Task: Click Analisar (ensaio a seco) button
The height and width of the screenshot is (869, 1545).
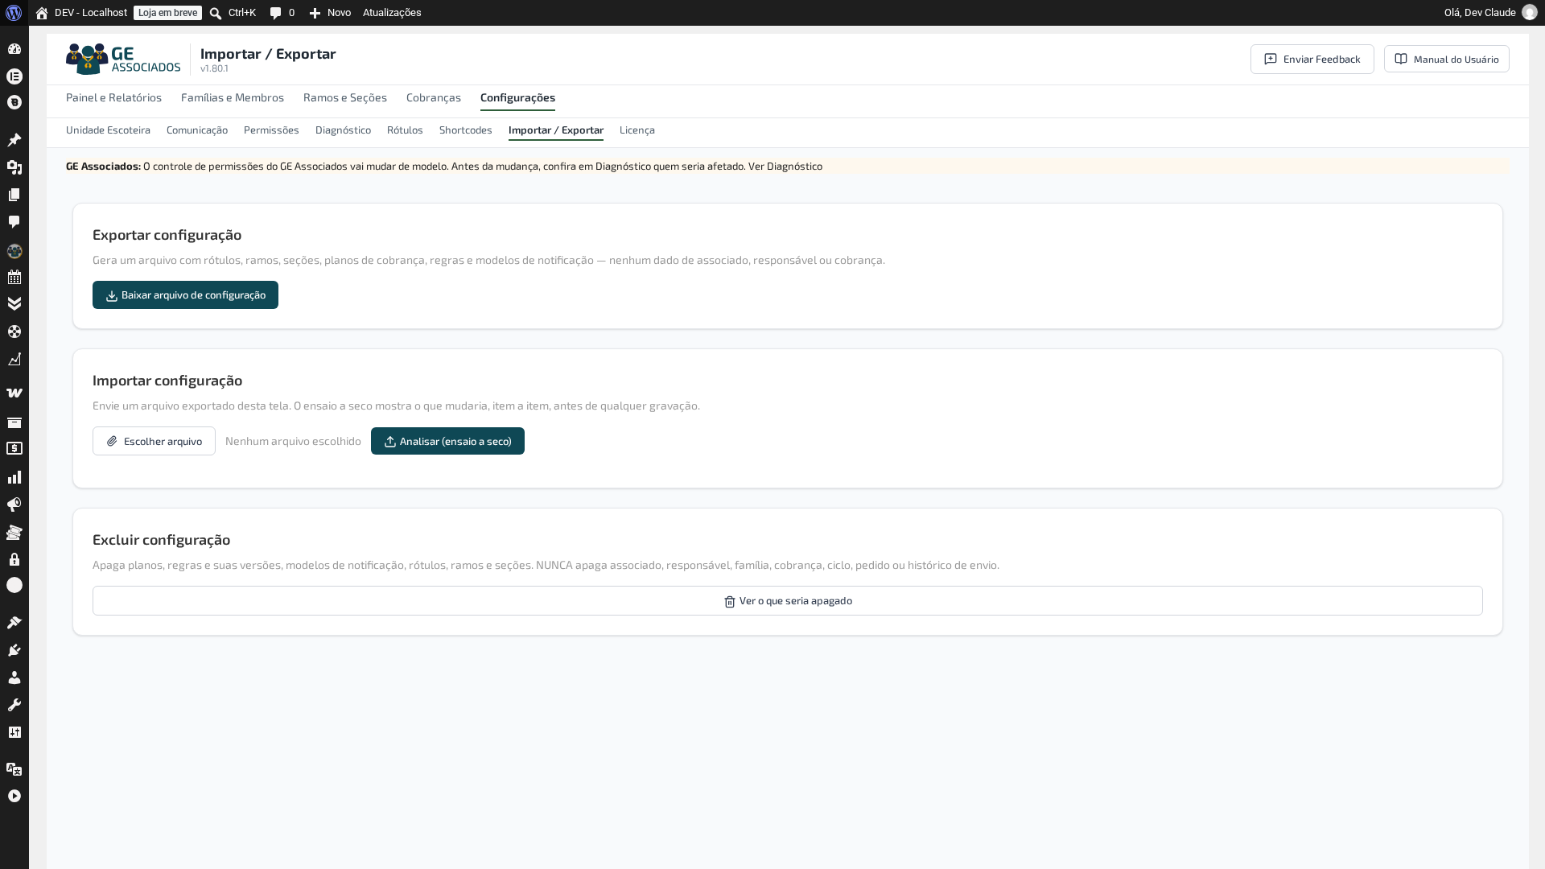Action: (x=447, y=441)
